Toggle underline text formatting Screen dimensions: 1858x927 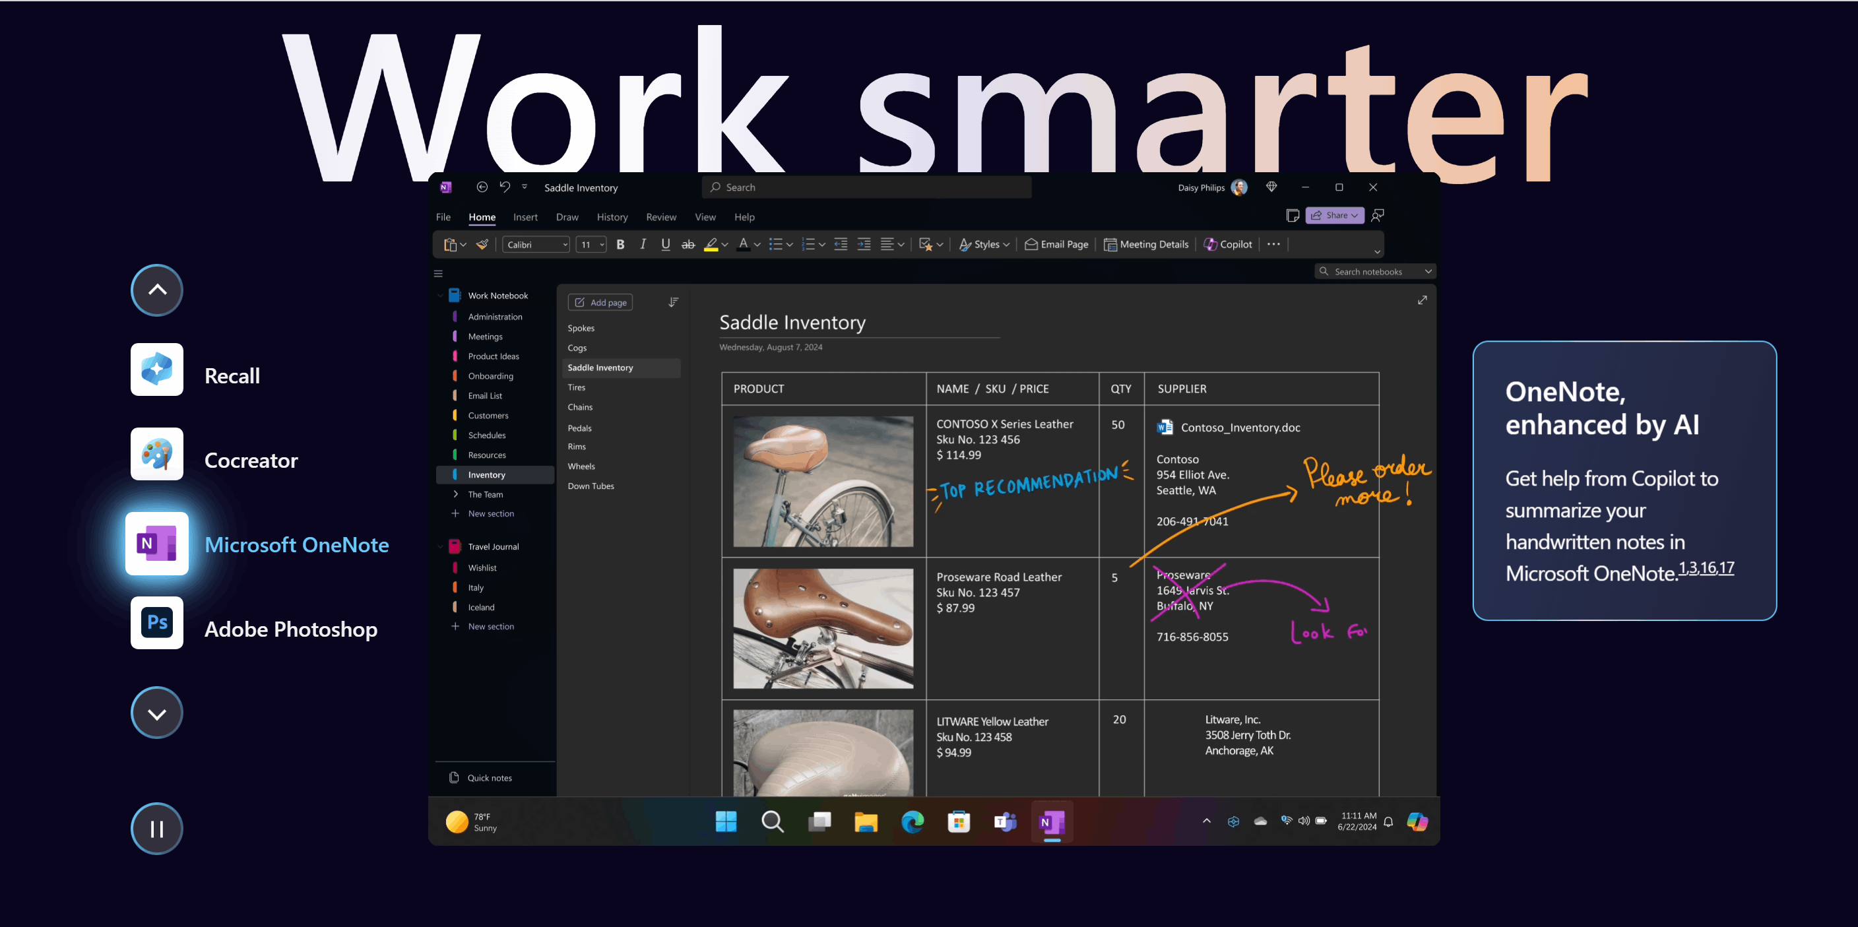coord(665,245)
